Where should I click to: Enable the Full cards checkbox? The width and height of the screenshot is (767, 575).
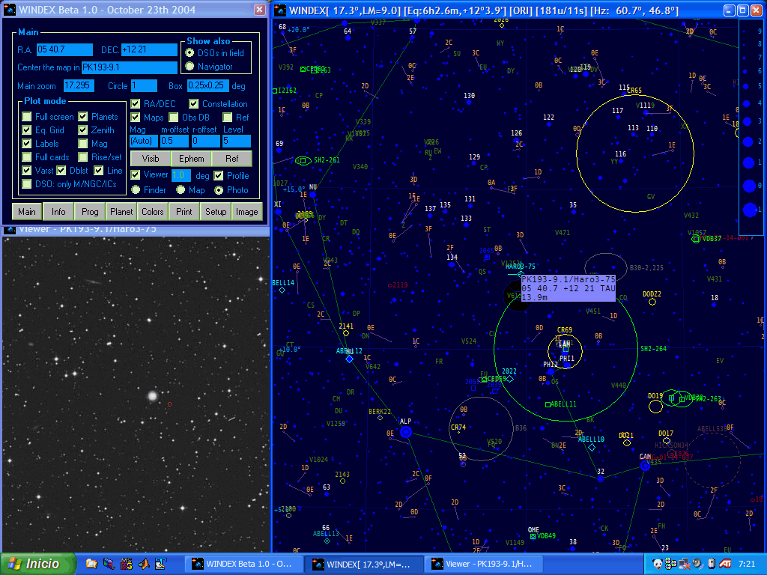click(x=27, y=157)
